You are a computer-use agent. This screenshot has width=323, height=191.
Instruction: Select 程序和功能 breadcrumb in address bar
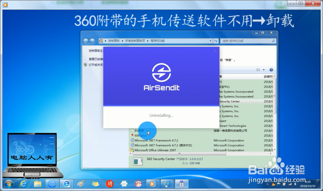(x=158, y=41)
